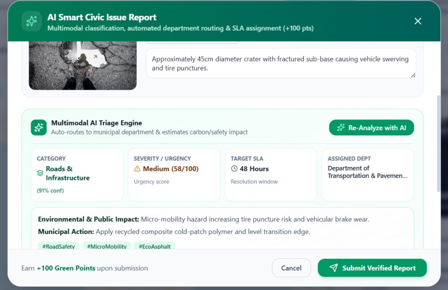
Task: Click the Resolution window label
Action: (x=254, y=182)
